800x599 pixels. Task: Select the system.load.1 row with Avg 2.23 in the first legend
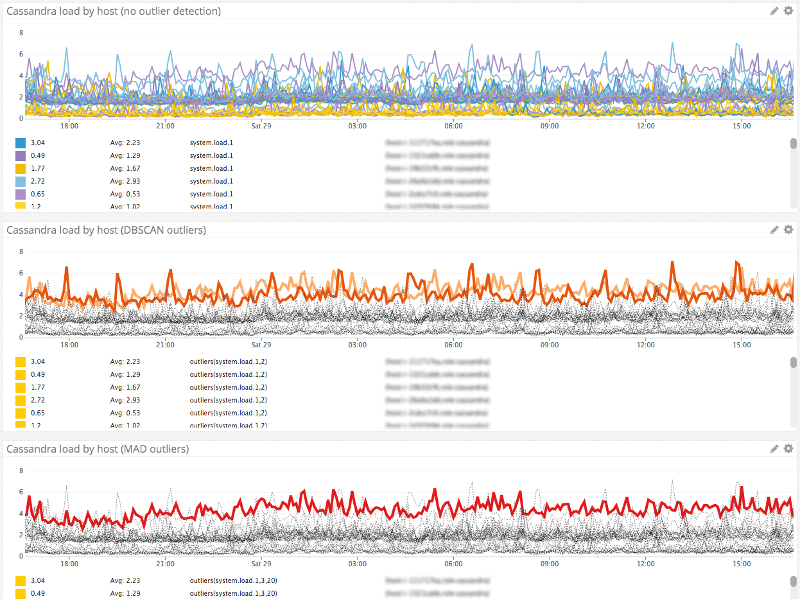(211, 143)
